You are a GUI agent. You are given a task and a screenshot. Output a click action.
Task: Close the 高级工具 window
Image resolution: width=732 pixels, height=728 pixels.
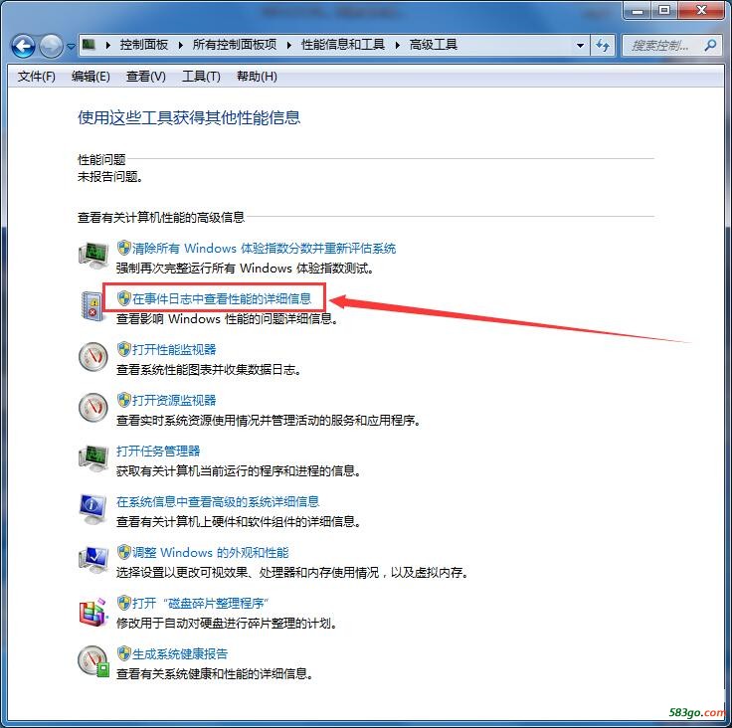(701, 11)
